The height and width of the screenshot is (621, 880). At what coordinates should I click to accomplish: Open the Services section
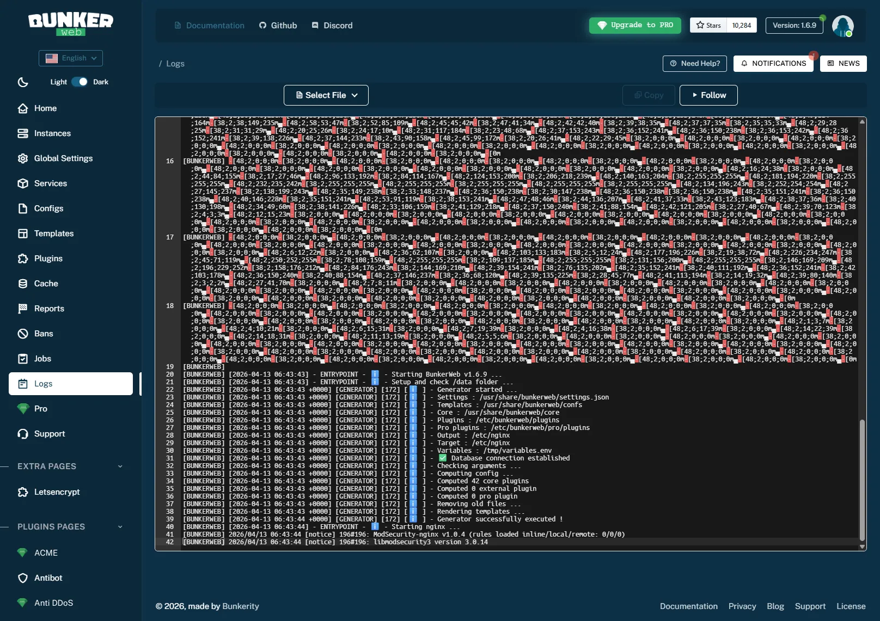tap(50, 183)
